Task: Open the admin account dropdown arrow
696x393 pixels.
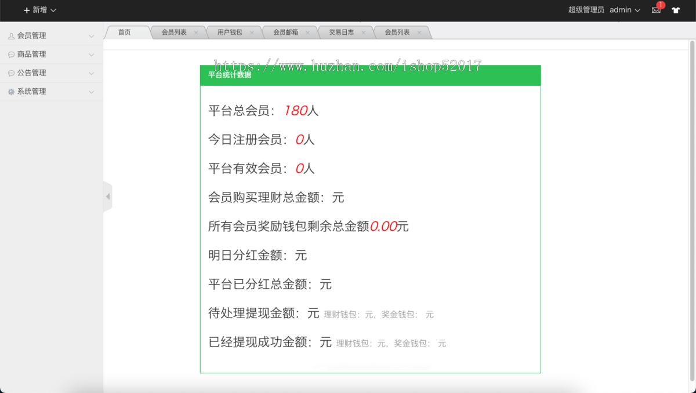Action: coord(637,10)
